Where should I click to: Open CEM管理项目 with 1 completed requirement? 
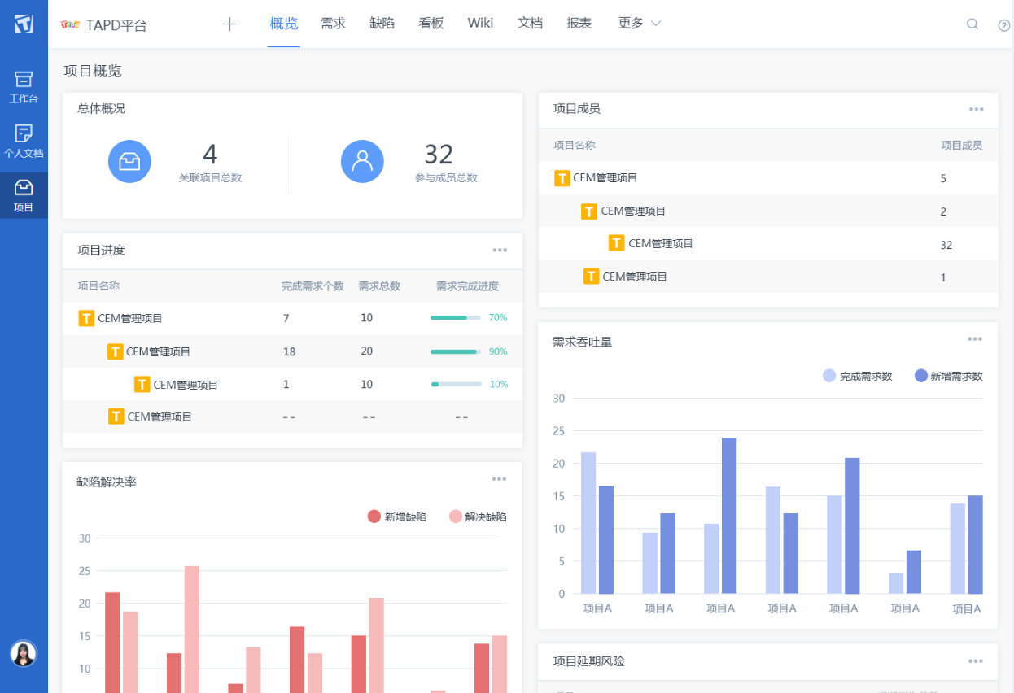click(x=186, y=385)
